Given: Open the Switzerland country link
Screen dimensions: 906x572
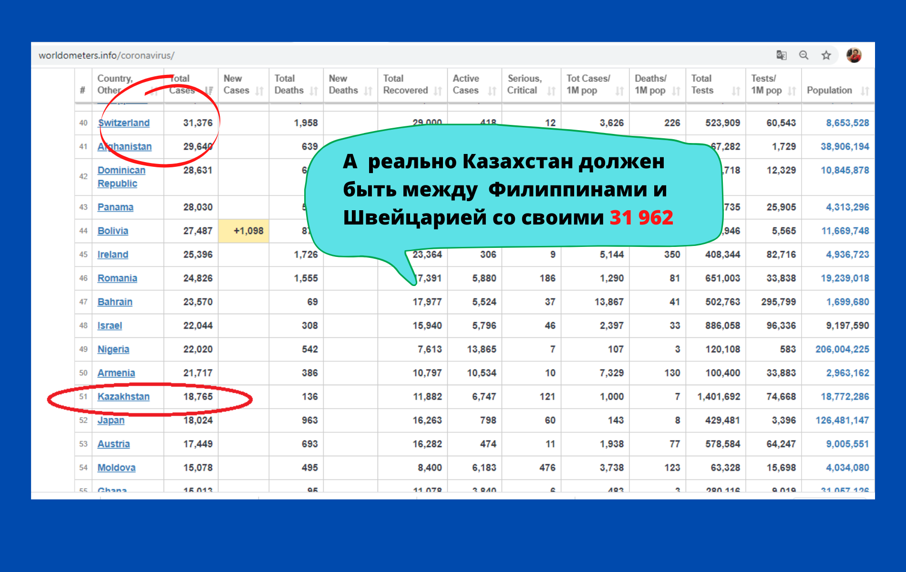Looking at the screenshot, I should (124, 123).
